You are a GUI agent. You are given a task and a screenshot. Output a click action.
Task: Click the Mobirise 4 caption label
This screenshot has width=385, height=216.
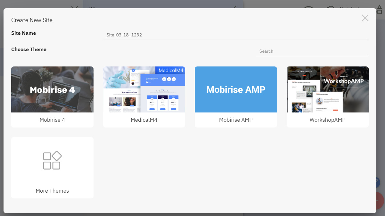click(x=52, y=120)
